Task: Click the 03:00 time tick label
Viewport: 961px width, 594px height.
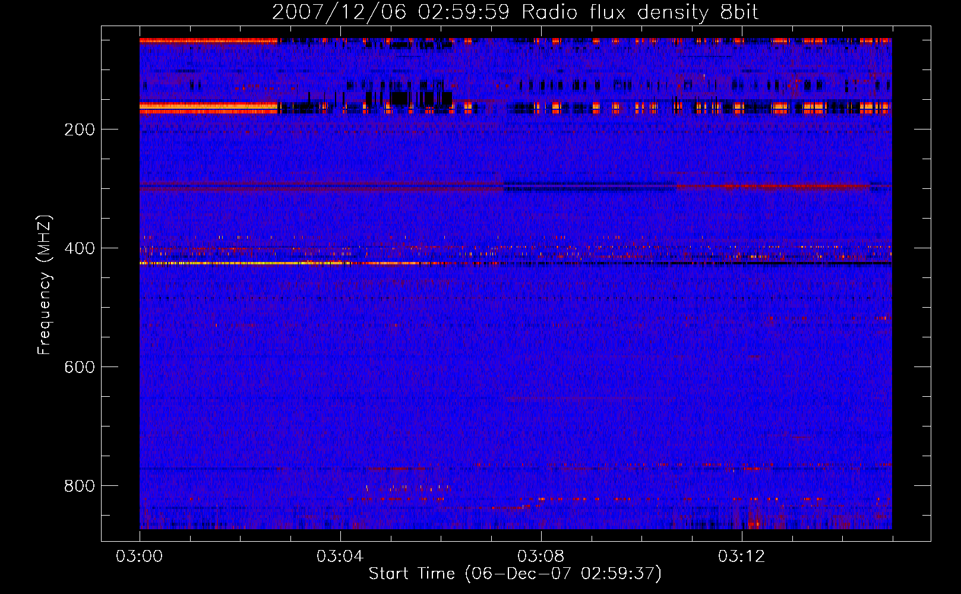Action: point(140,557)
